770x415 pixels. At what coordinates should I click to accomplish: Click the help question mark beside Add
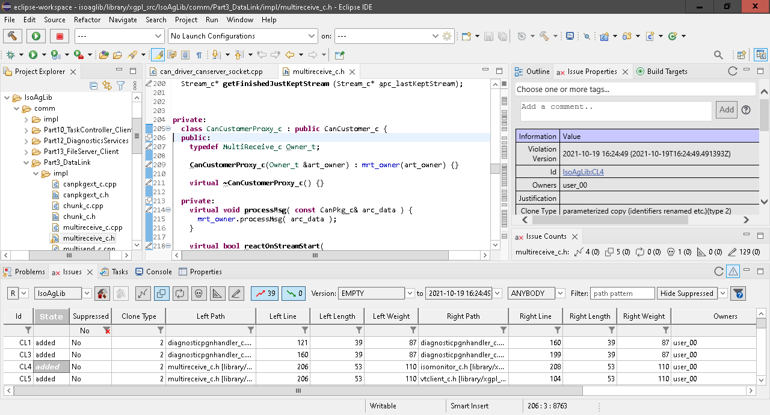pyautogui.click(x=746, y=109)
